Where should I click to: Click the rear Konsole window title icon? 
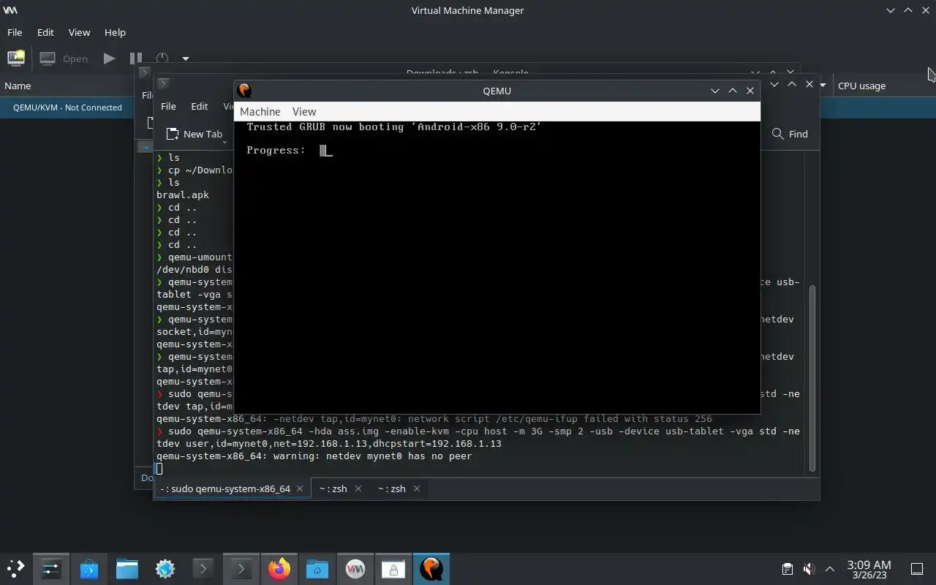(144, 72)
